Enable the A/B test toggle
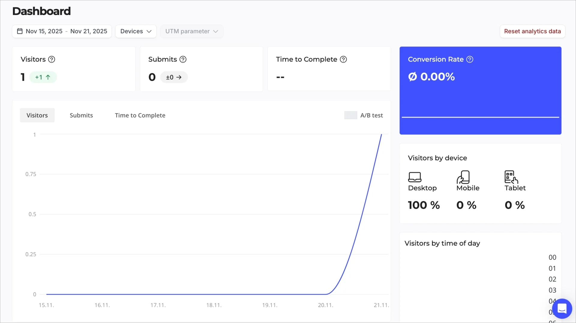 point(351,115)
